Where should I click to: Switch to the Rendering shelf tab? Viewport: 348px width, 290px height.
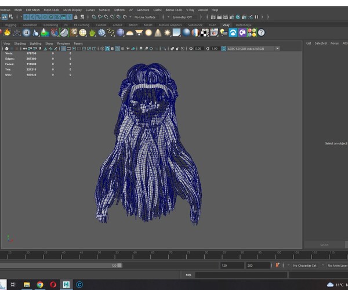[x=50, y=25]
